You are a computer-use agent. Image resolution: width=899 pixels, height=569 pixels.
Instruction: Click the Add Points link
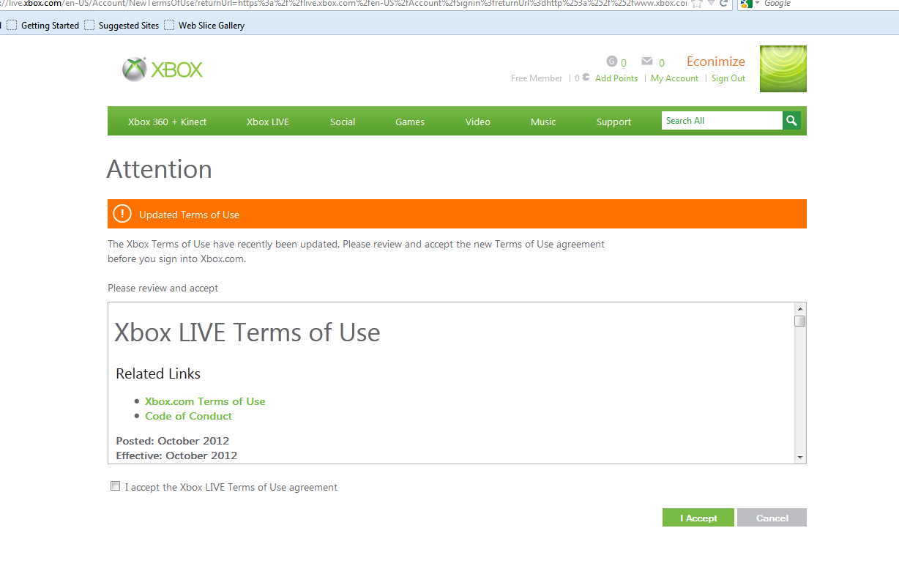click(x=616, y=78)
